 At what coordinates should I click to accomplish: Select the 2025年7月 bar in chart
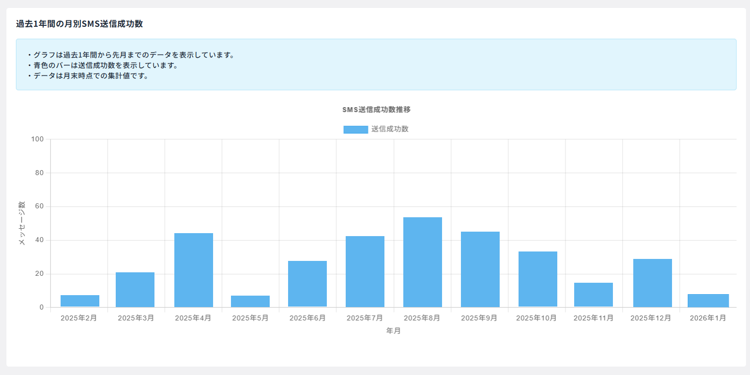pos(365,272)
